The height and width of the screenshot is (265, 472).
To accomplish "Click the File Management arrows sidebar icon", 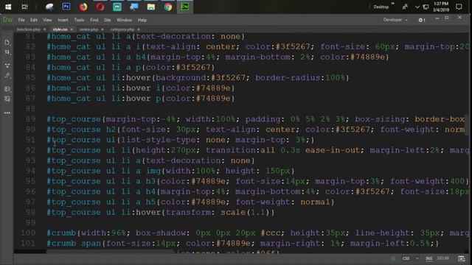I will (x=7, y=52).
